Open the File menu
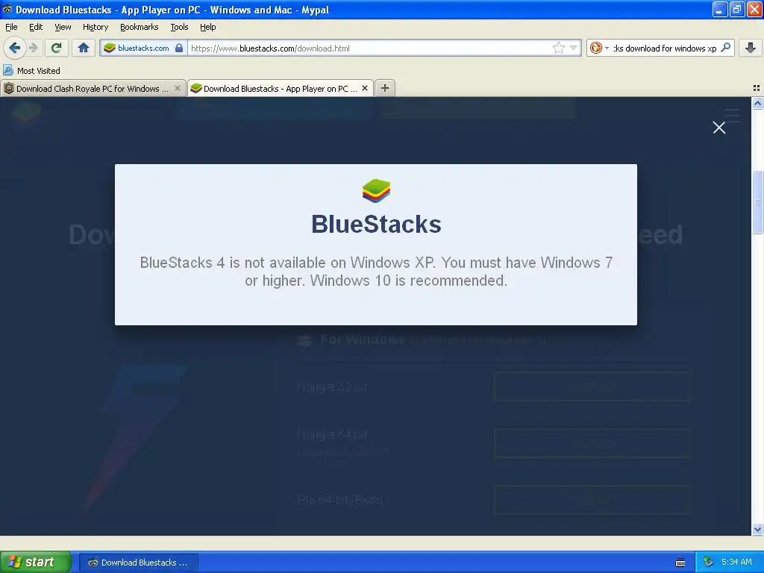764x573 pixels. pyautogui.click(x=11, y=27)
